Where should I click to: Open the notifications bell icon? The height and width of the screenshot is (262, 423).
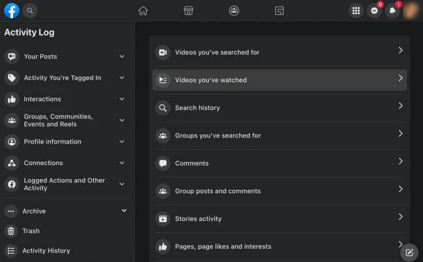click(392, 11)
